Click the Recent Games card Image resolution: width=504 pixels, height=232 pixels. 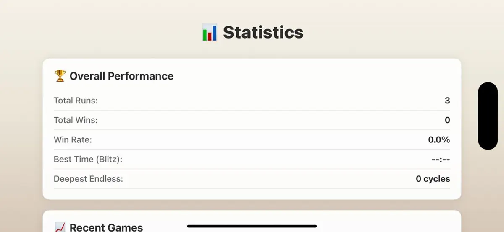pyautogui.click(x=252, y=222)
